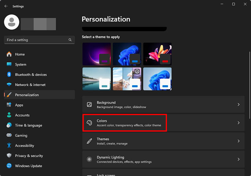
Task: Select Network & internet
Action: [x=40, y=85]
